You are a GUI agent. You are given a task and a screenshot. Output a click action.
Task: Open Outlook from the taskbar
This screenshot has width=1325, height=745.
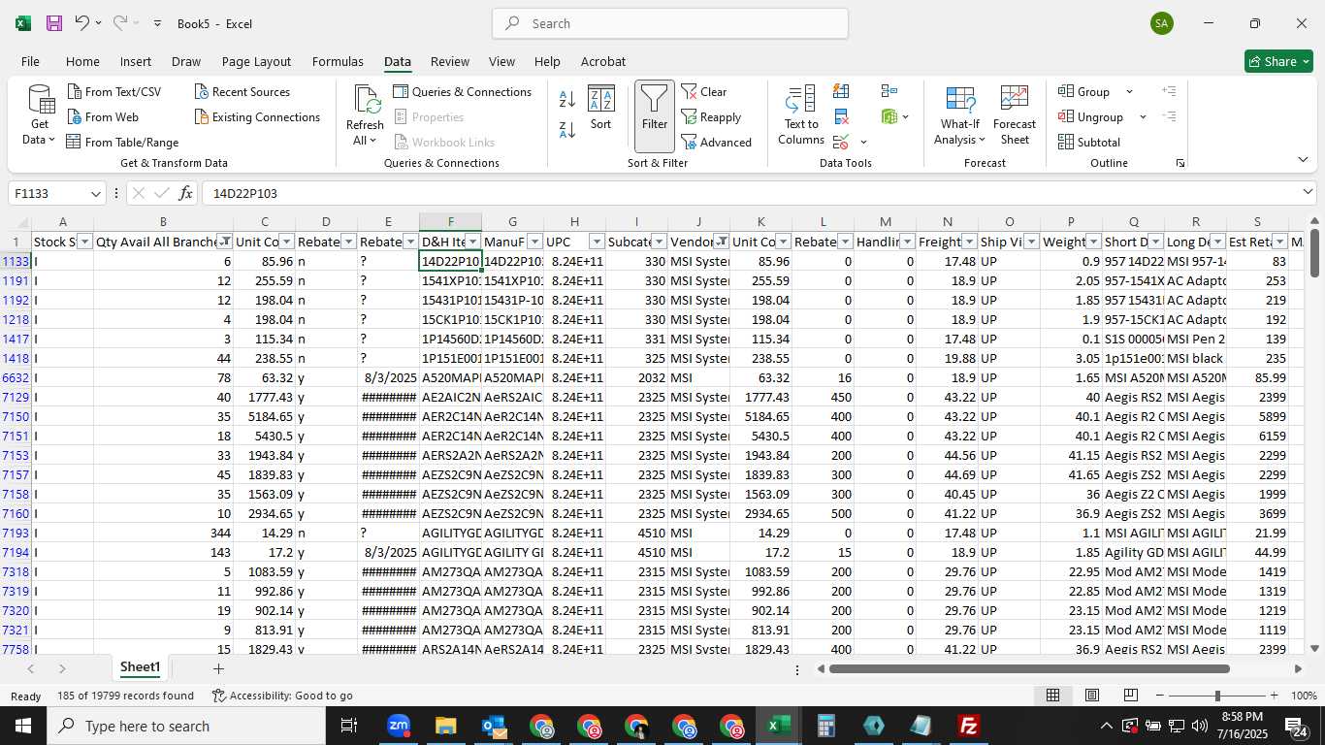493,726
